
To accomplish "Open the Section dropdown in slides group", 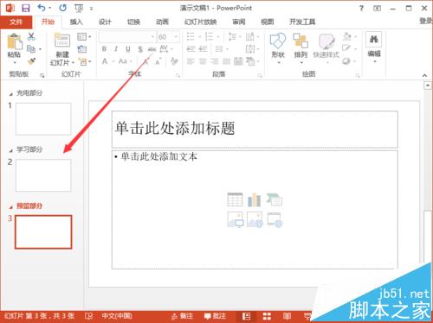I will [85, 61].
